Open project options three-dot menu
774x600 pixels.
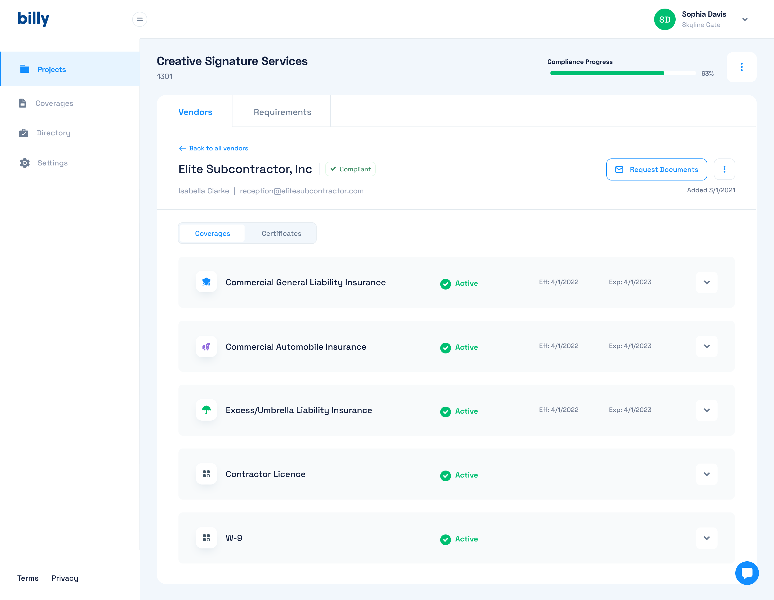741,67
